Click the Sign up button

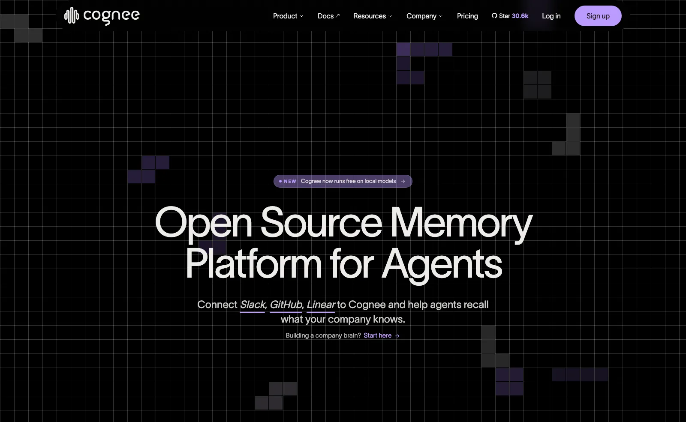[598, 16]
